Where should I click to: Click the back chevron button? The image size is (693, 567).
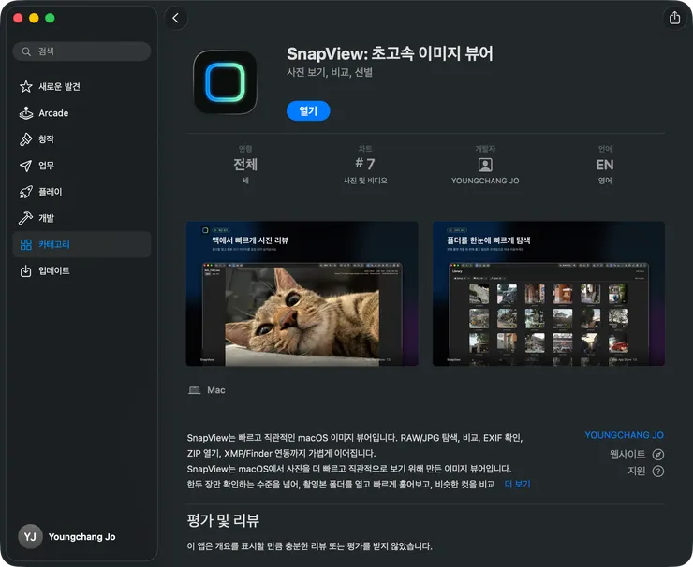click(176, 18)
